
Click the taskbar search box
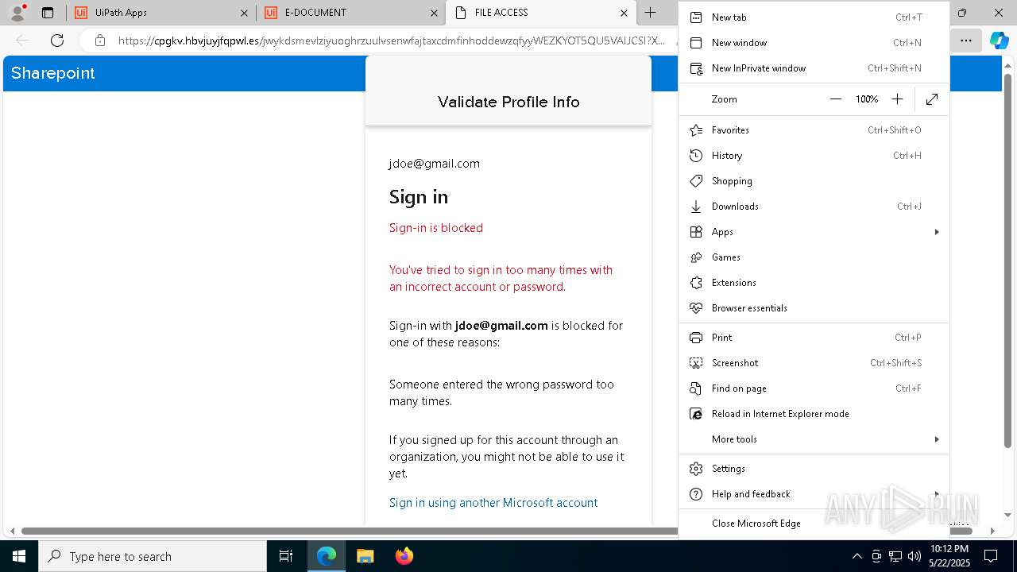tap(153, 556)
